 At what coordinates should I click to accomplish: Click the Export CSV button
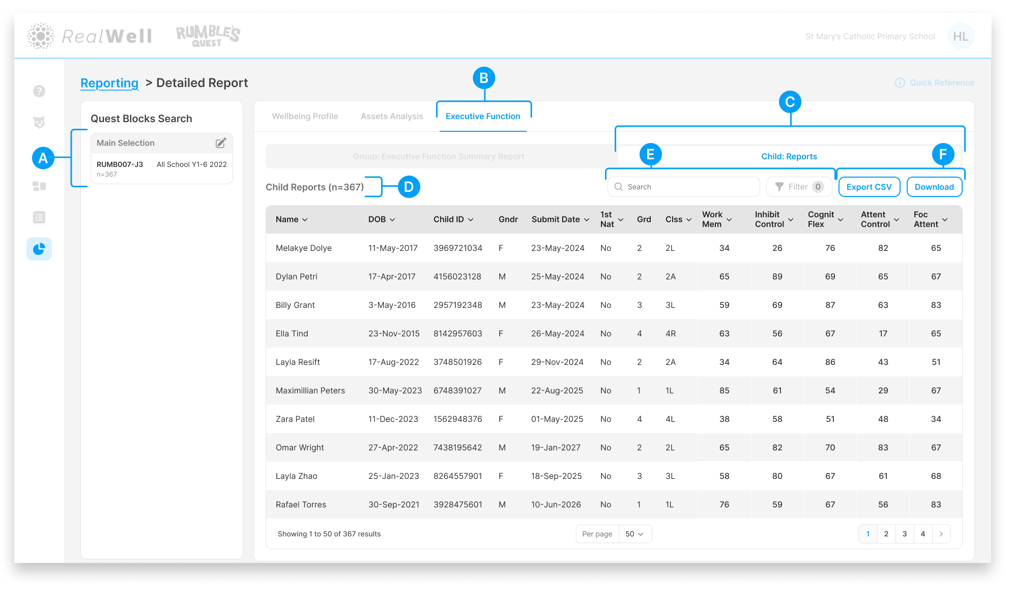click(x=869, y=187)
